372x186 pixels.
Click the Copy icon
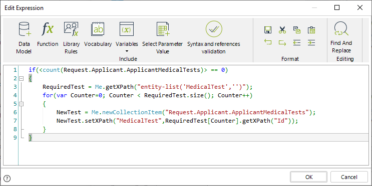(x=297, y=30)
